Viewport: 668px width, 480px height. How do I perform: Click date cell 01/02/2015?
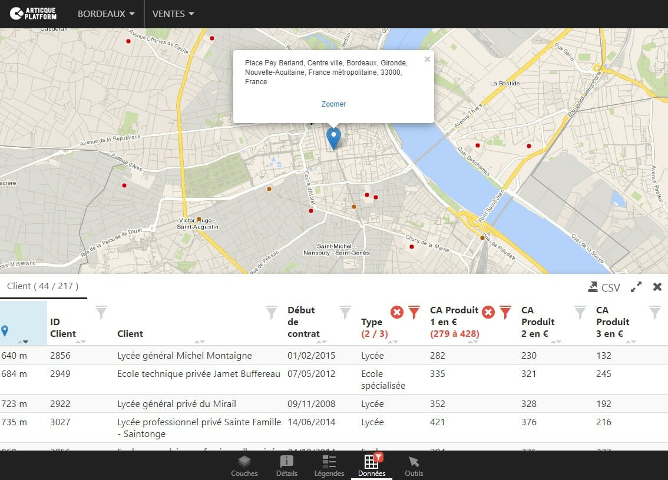tap(311, 355)
